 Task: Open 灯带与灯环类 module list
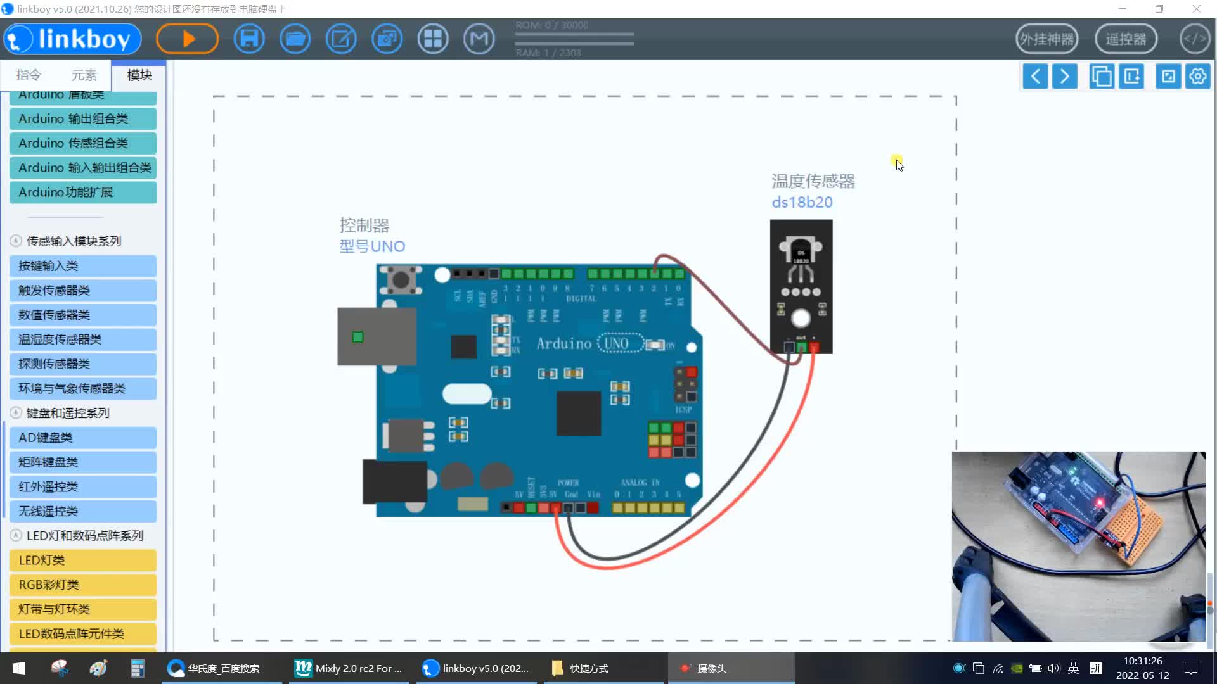tap(83, 609)
